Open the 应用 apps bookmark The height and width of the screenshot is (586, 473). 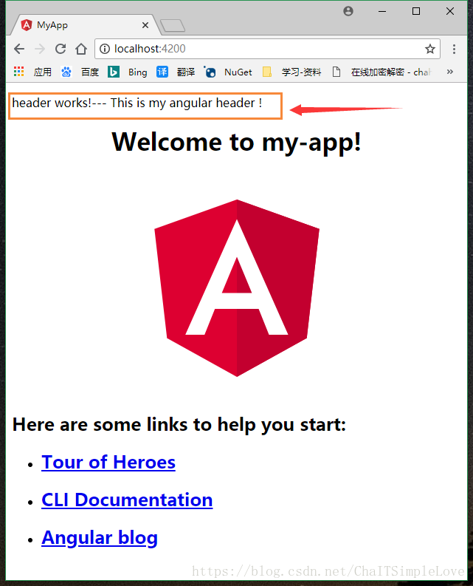pos(32,72)
